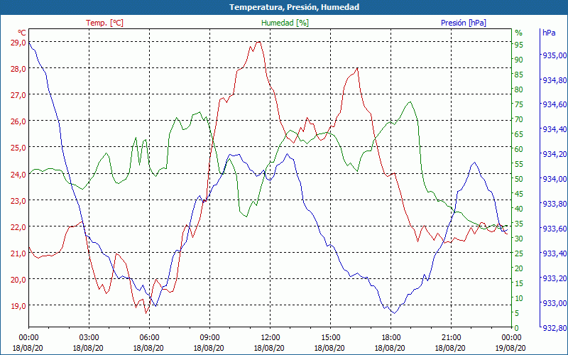Click the chart title 'Temperatura, Presión, Humedad'

(294, 7)
